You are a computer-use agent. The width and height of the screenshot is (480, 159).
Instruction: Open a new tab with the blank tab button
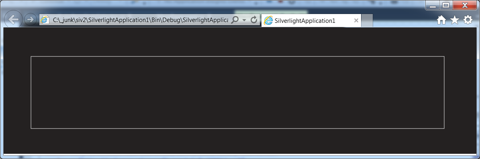367,20
